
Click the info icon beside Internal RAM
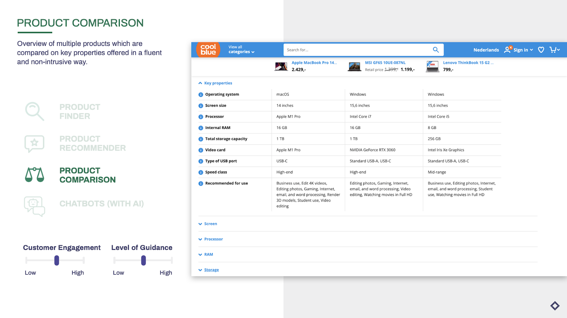coord(201,128)
